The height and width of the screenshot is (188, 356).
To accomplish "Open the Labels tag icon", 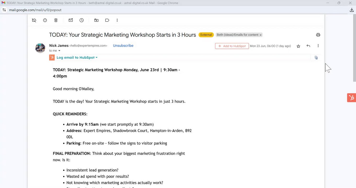I will (107, 20).
